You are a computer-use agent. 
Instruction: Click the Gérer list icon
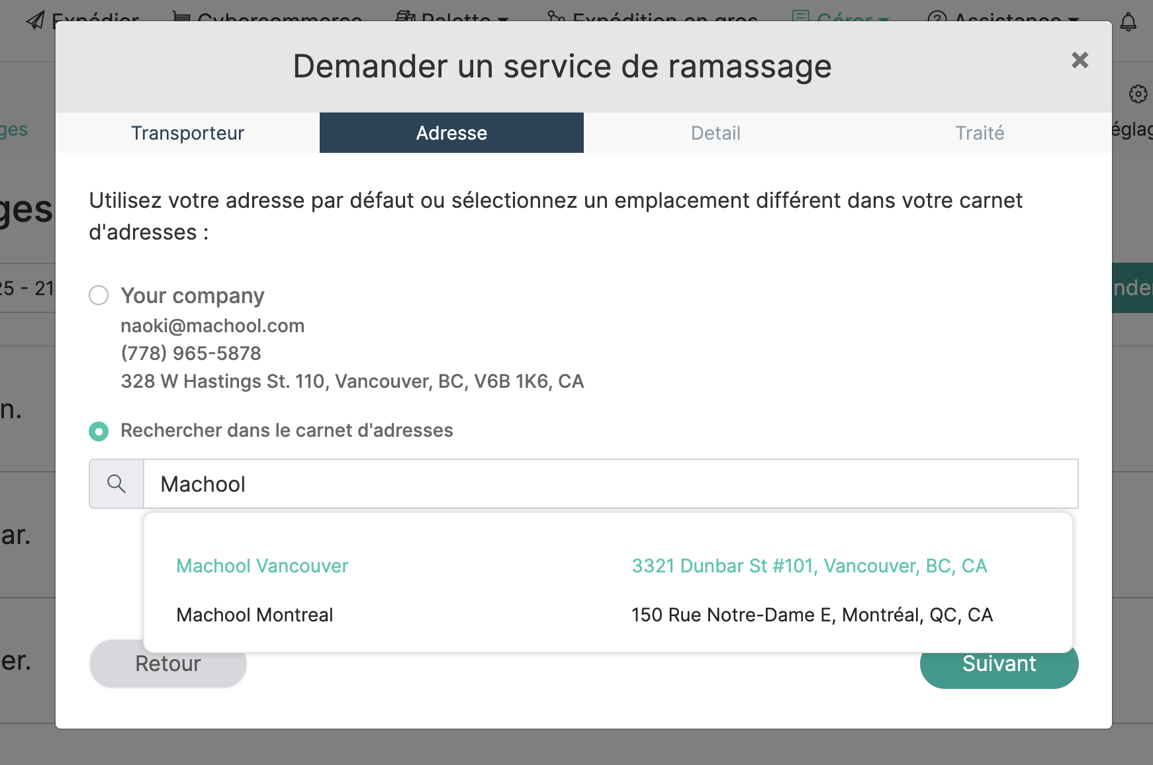tap(800, 18)
